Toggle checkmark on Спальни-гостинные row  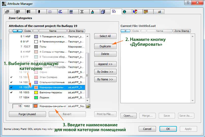(x=11, y=82)
